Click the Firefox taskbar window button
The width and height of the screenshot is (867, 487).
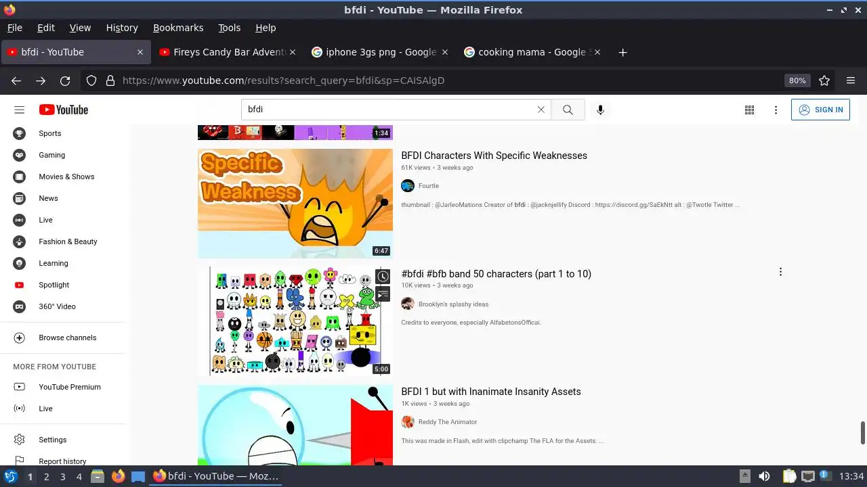tap(215, 476)
